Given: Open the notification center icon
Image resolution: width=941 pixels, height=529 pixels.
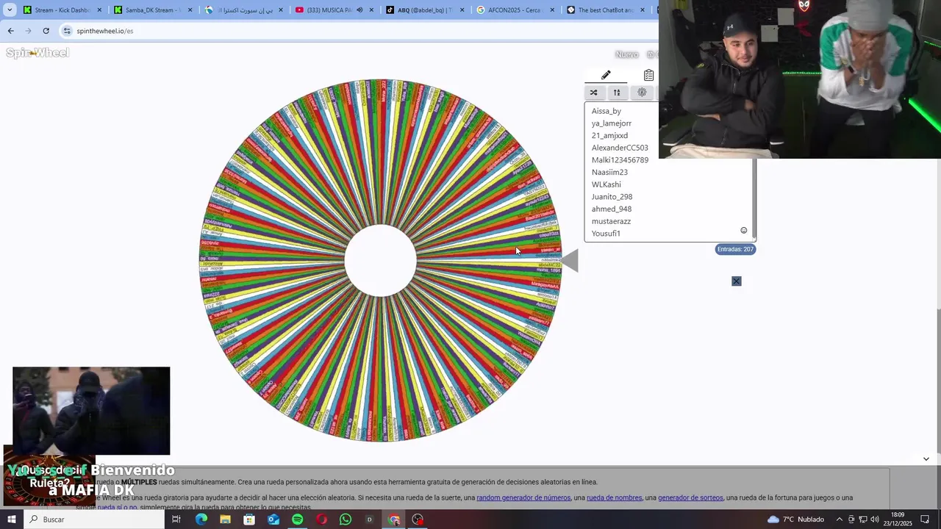Looking at the screenshot, I should point(925,519).
